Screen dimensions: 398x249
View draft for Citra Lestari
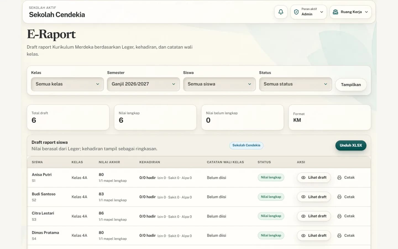[x=314, y=216]
